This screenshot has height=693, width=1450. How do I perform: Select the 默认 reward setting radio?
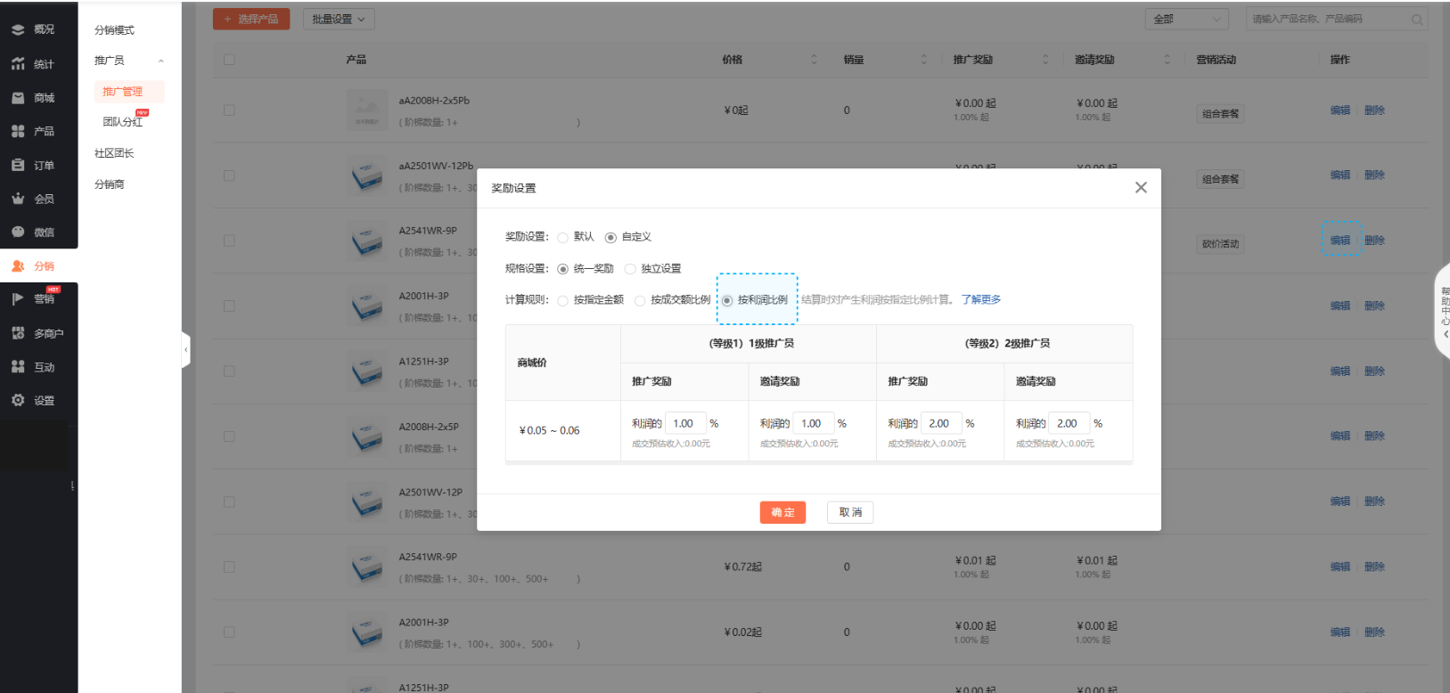[563, 238]
